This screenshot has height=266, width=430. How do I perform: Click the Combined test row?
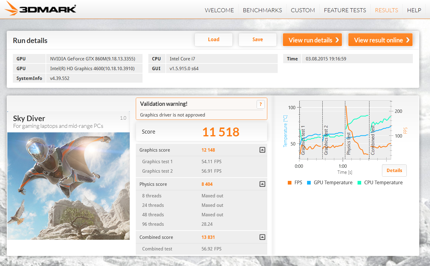pyautogui.click(x=202, y=249)
